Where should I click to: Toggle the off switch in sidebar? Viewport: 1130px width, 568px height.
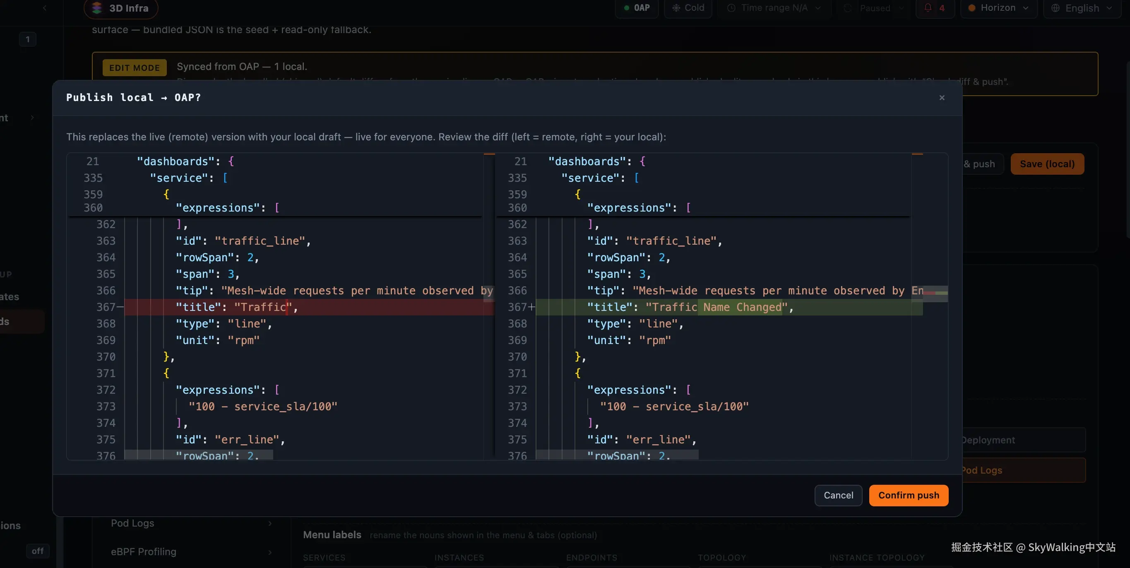38,551
